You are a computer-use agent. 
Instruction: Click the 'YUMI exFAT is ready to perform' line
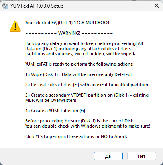coord(79,64)
